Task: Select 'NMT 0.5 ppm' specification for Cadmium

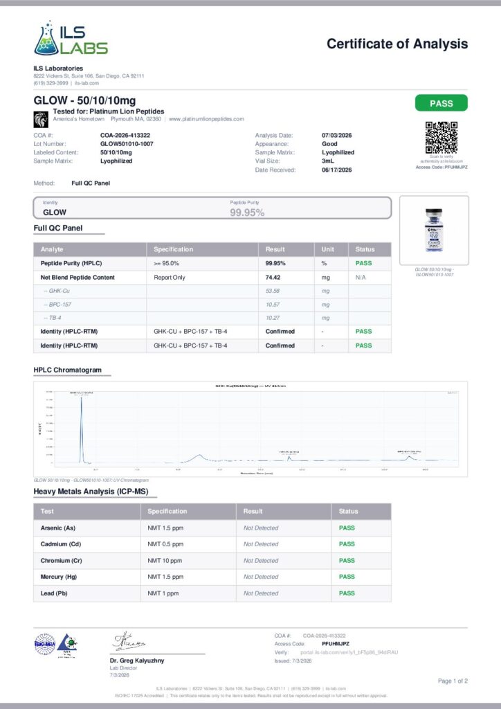Action: click(x=165, y=544)
